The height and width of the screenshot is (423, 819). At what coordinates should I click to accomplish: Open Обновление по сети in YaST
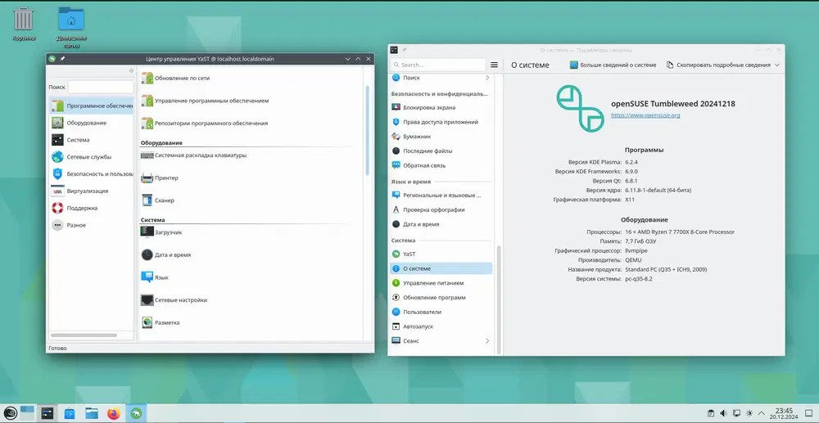point(175,79)
